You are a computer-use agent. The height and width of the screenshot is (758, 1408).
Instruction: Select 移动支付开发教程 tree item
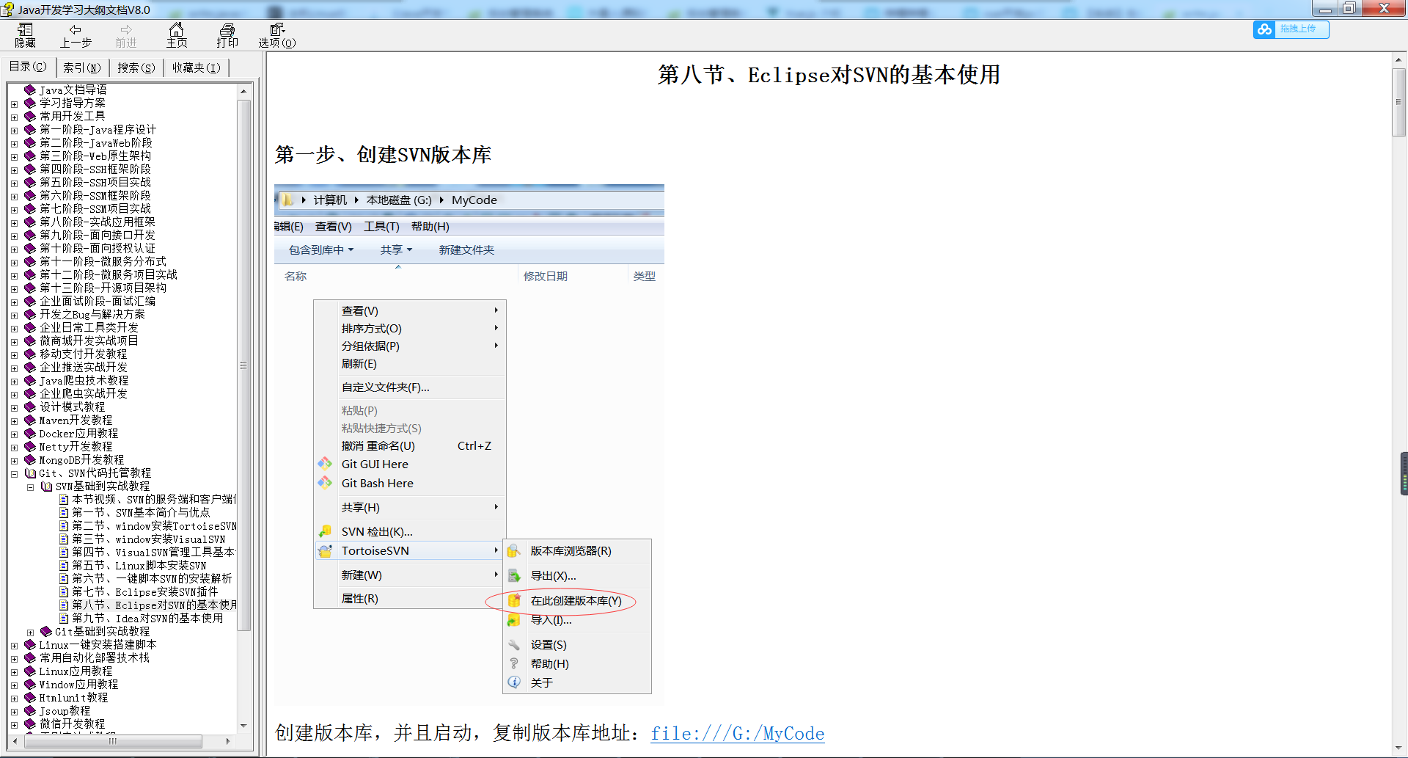coord(83,354)
